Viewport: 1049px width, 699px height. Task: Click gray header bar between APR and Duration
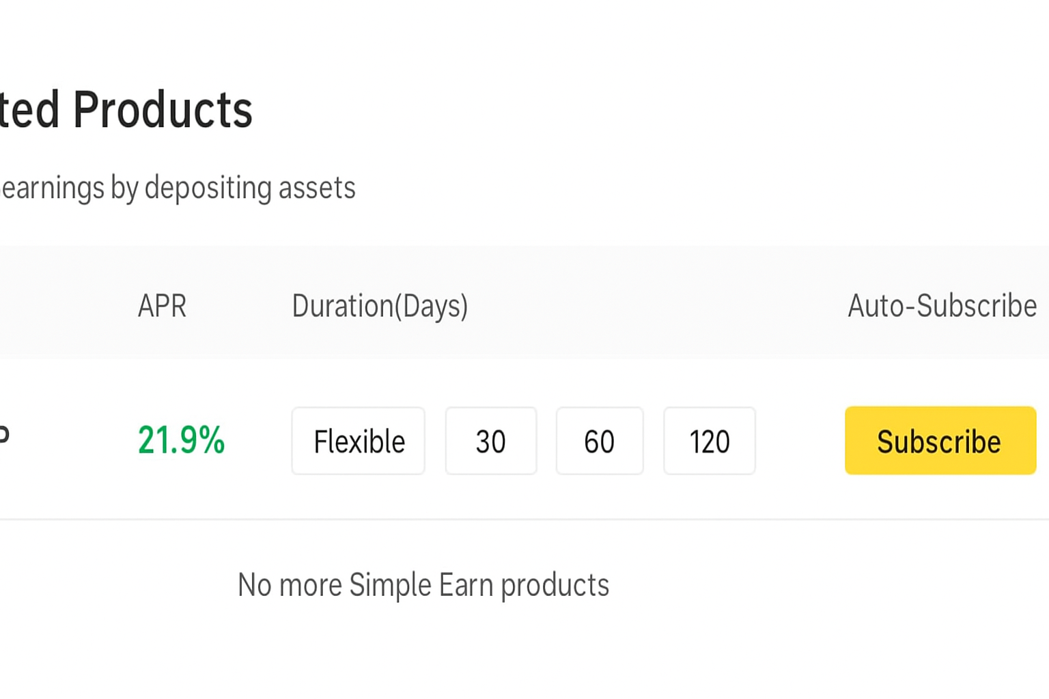[239, 305]
